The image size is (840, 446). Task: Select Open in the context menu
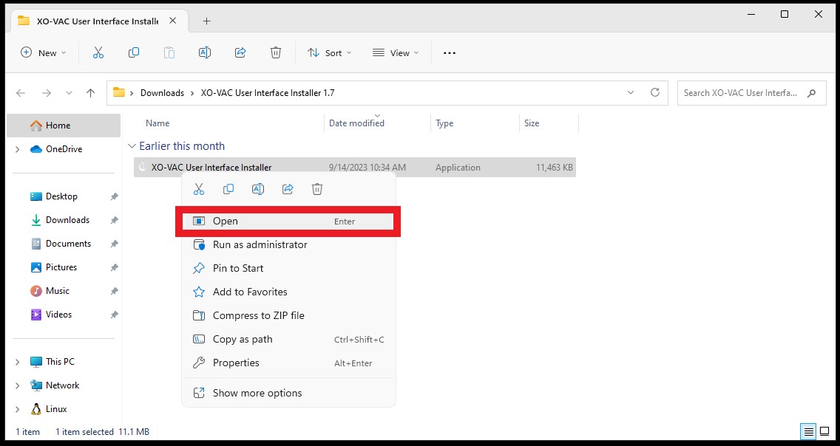pyautogui.click(x=288, y=221)
